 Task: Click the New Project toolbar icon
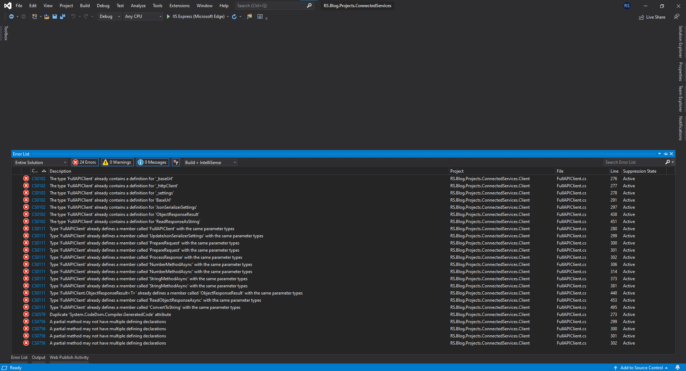35,16
